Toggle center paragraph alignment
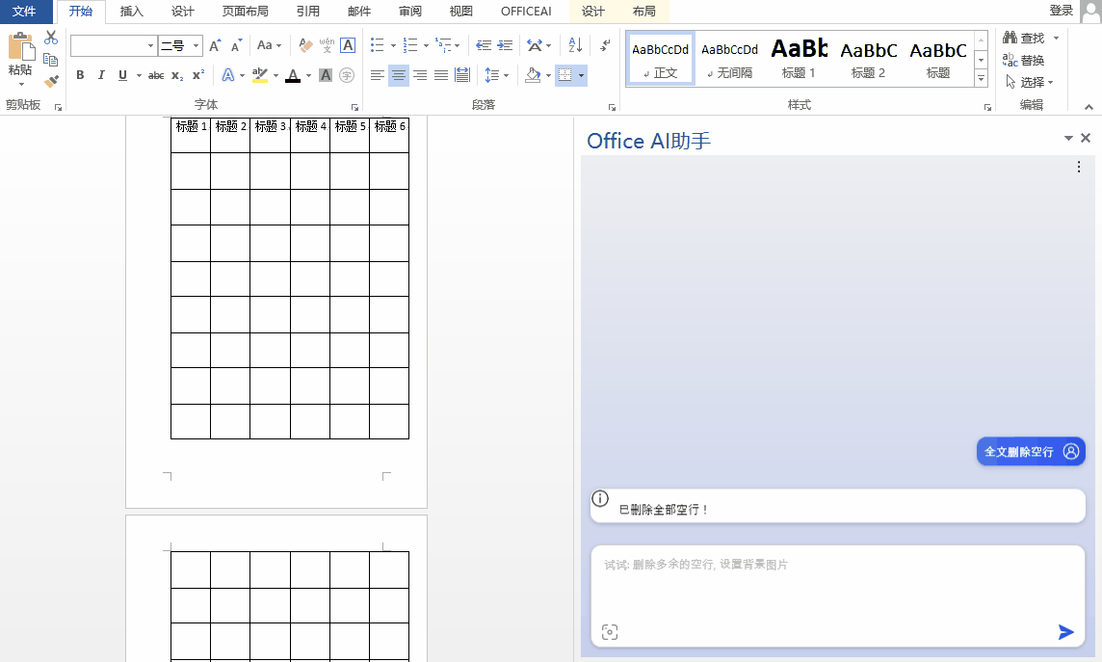Image resolution: width=1102 pixels, height=662 pixels. coord(399,75)
